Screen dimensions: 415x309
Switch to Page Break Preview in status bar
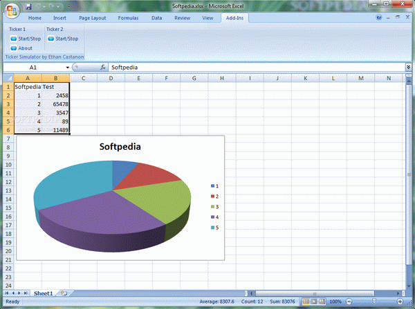(x=324, y=302)
